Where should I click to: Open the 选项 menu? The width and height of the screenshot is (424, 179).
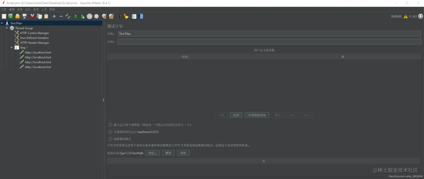(35, 9)
